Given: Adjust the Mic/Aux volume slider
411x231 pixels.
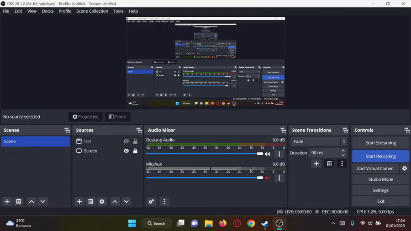Looking at the screenshot, I should point(205,178).
